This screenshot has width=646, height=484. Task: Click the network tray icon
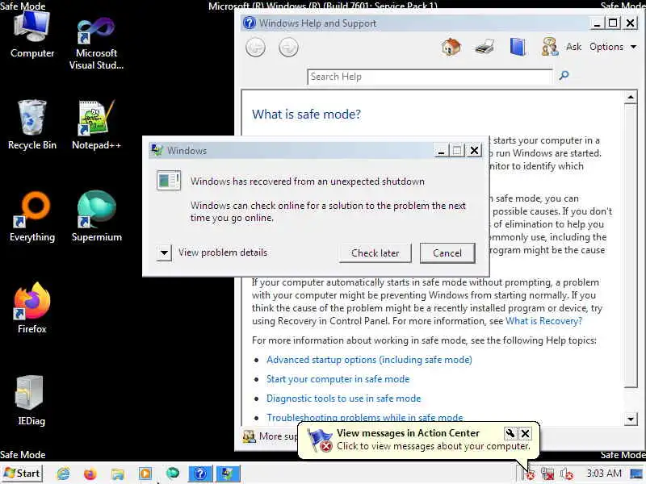(547, 474)
